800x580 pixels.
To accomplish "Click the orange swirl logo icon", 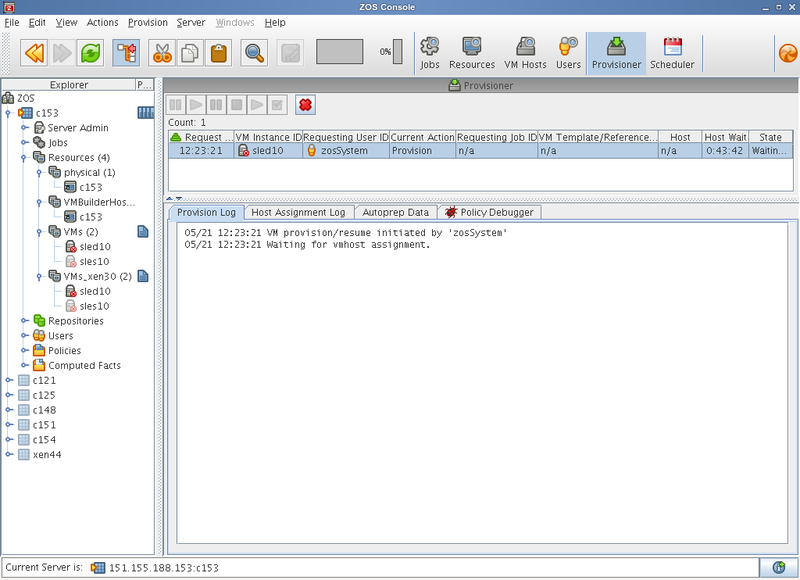I will point(787,53).
